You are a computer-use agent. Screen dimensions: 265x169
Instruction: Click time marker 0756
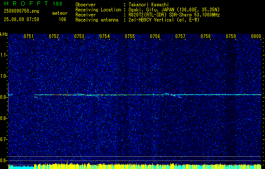pyautogui.click(x=155, y=36)
